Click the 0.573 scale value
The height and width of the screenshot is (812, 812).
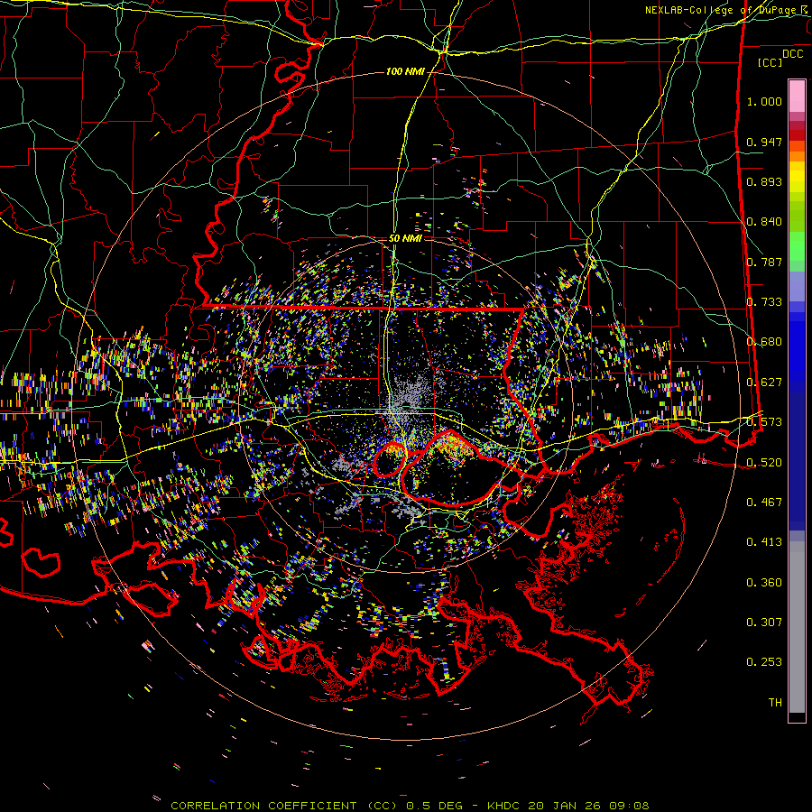[x=764, y=422]
